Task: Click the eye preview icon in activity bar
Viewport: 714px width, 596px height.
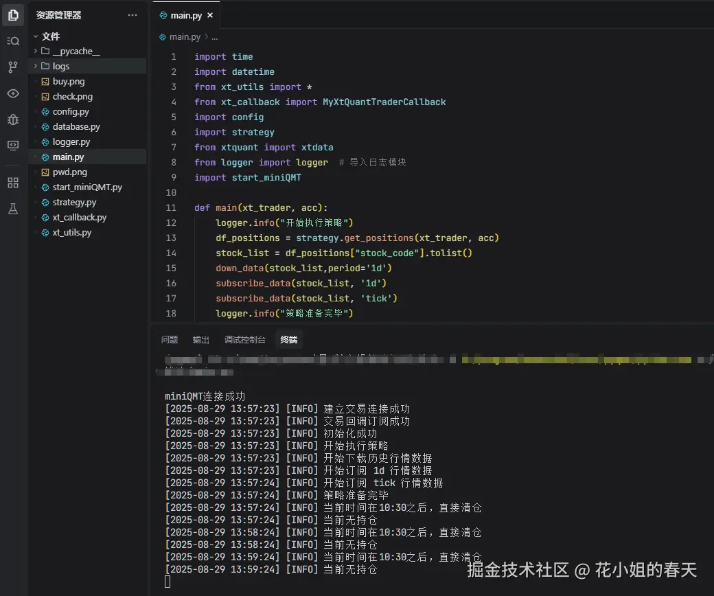Action: [13, 93]
